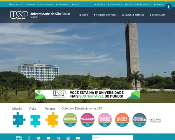Open the LGPD link
The image size is (175, 140).
[x=76, y=4]
